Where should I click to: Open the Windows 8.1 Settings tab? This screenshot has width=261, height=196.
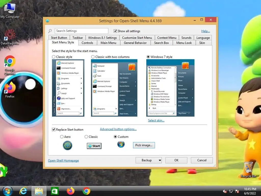(102, 38)
